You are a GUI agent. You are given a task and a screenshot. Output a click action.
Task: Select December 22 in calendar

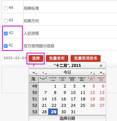coord(54,105)
